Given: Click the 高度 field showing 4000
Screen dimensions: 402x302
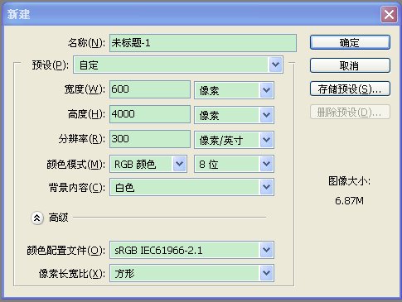Looking at the screenshot, I should 150,114.
